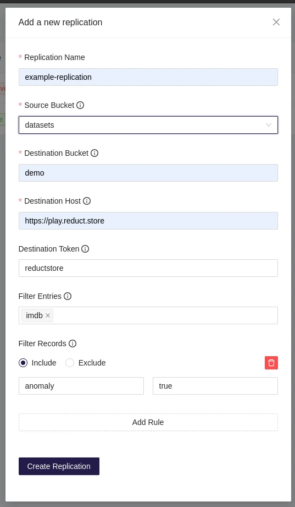Click the Filter Records label text
Viewport: 295px width, 507px height.
pyautogui.click(x=42, y=344)
